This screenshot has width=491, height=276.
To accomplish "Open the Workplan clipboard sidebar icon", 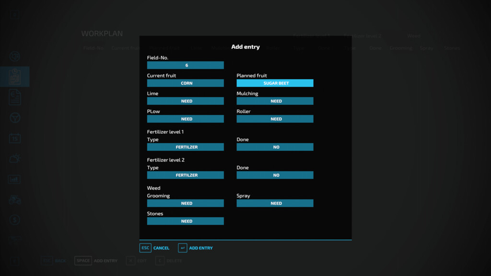I will click(x=14, y=77).
